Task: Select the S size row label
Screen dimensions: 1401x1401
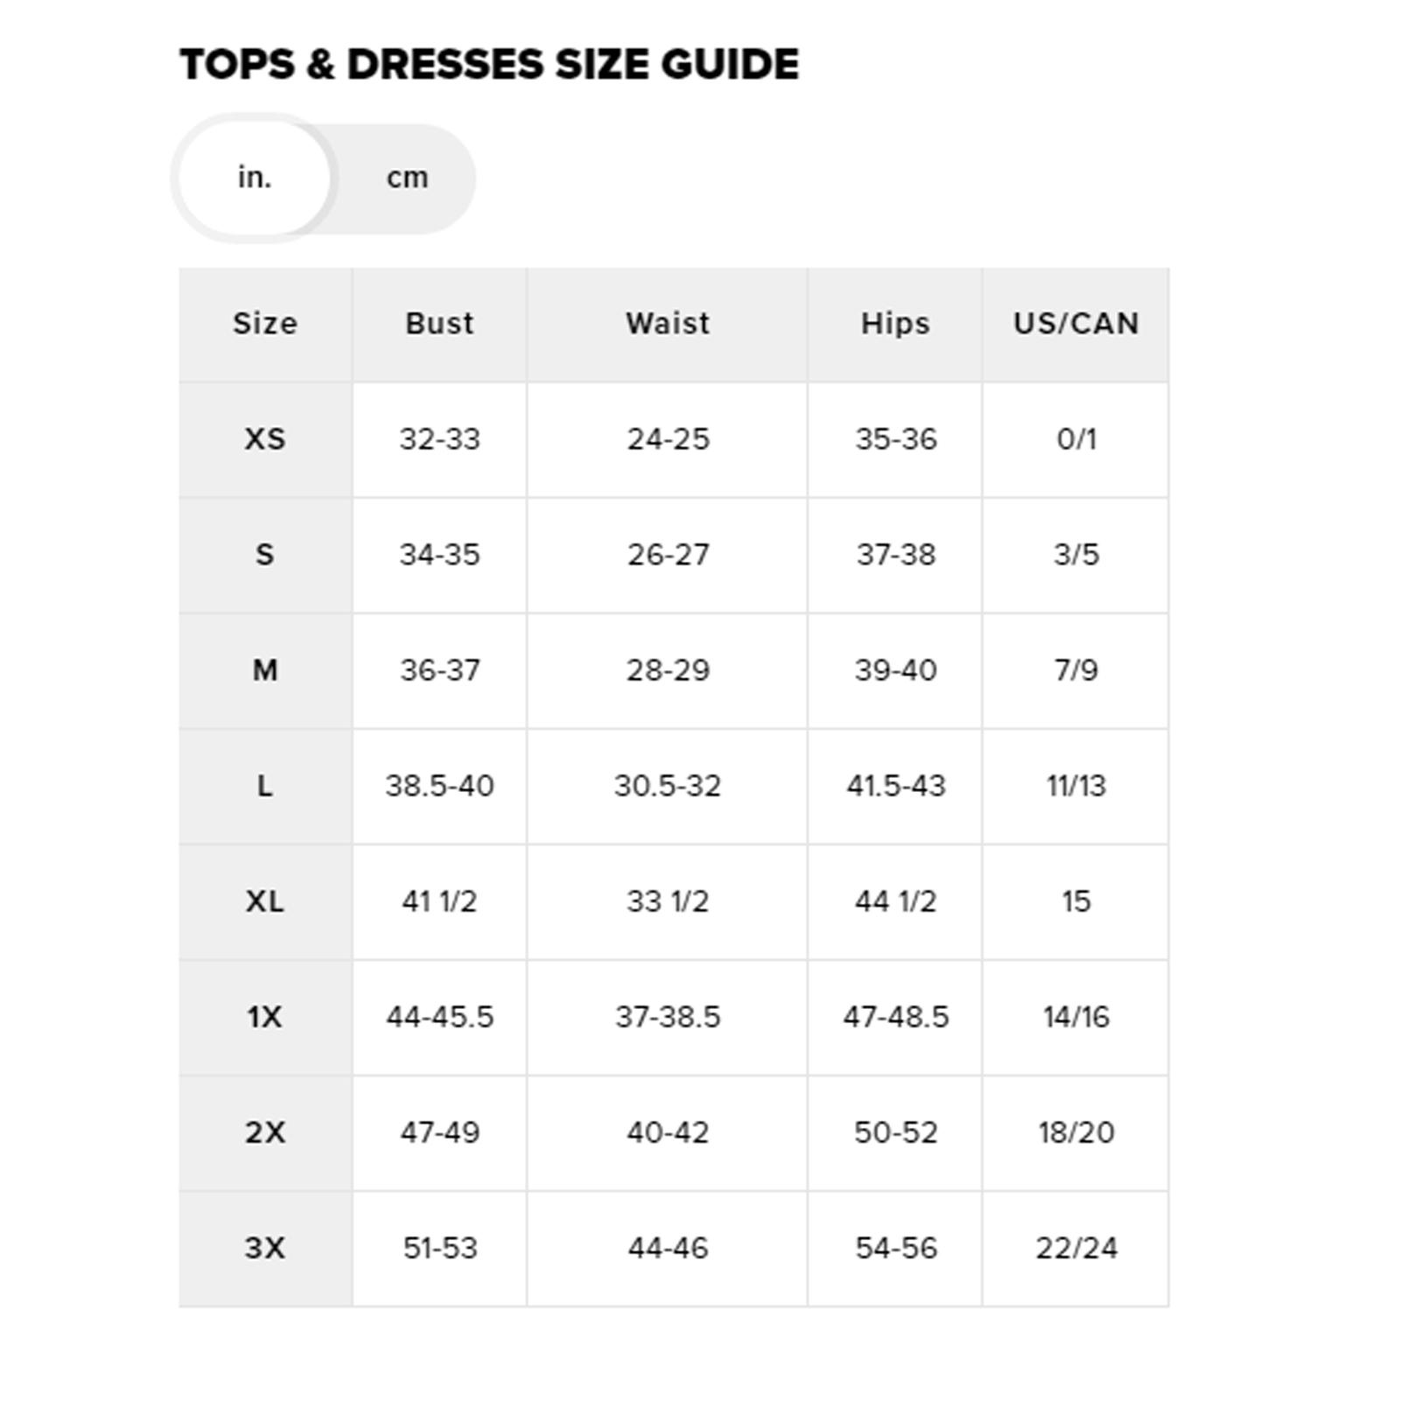Action: point(265,555)
